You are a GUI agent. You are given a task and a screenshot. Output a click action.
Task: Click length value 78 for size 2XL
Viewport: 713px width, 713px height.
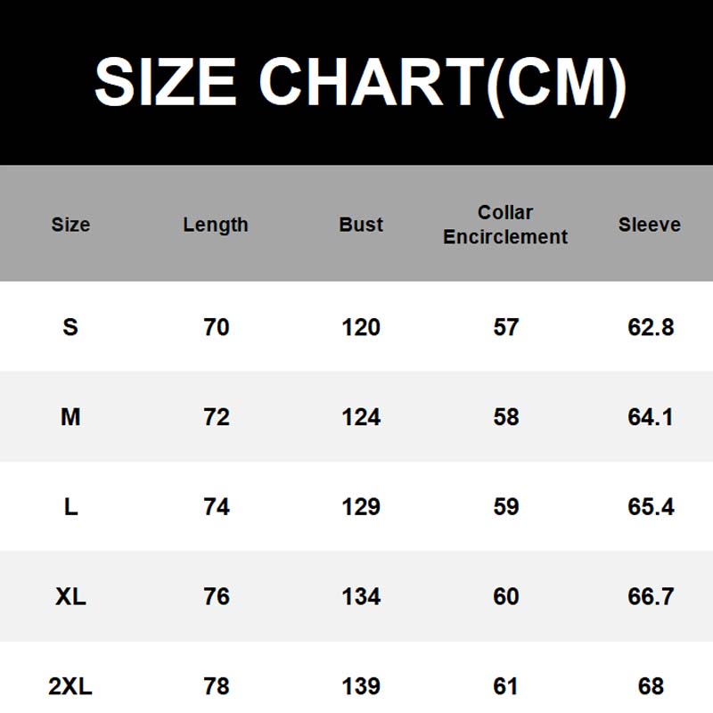click(217, 686)
